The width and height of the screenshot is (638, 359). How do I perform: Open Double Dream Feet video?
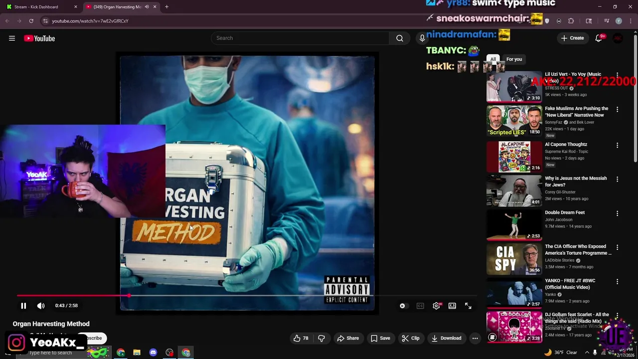[x=565, y=212]
